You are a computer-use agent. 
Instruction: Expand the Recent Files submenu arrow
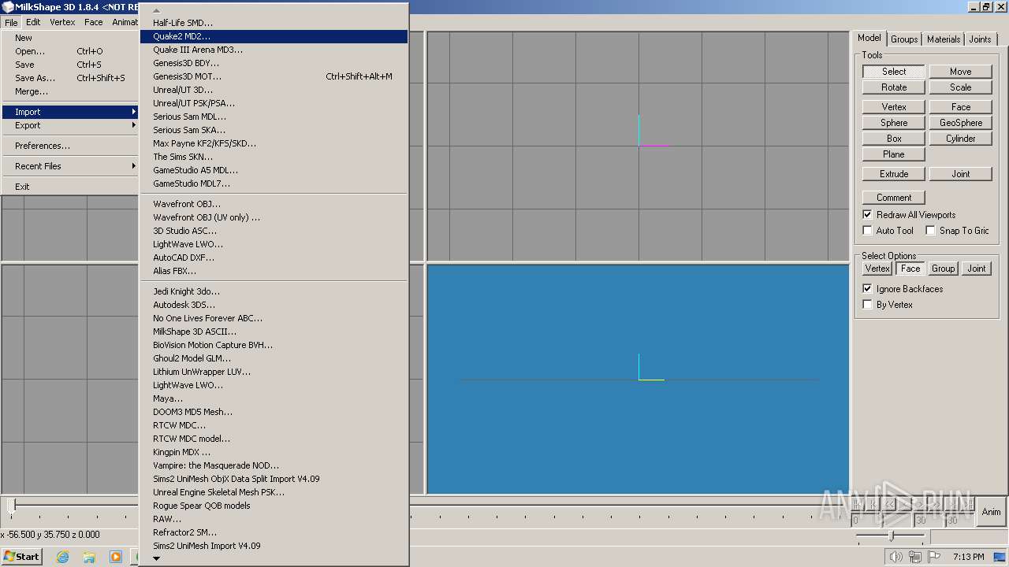[134, 166]
